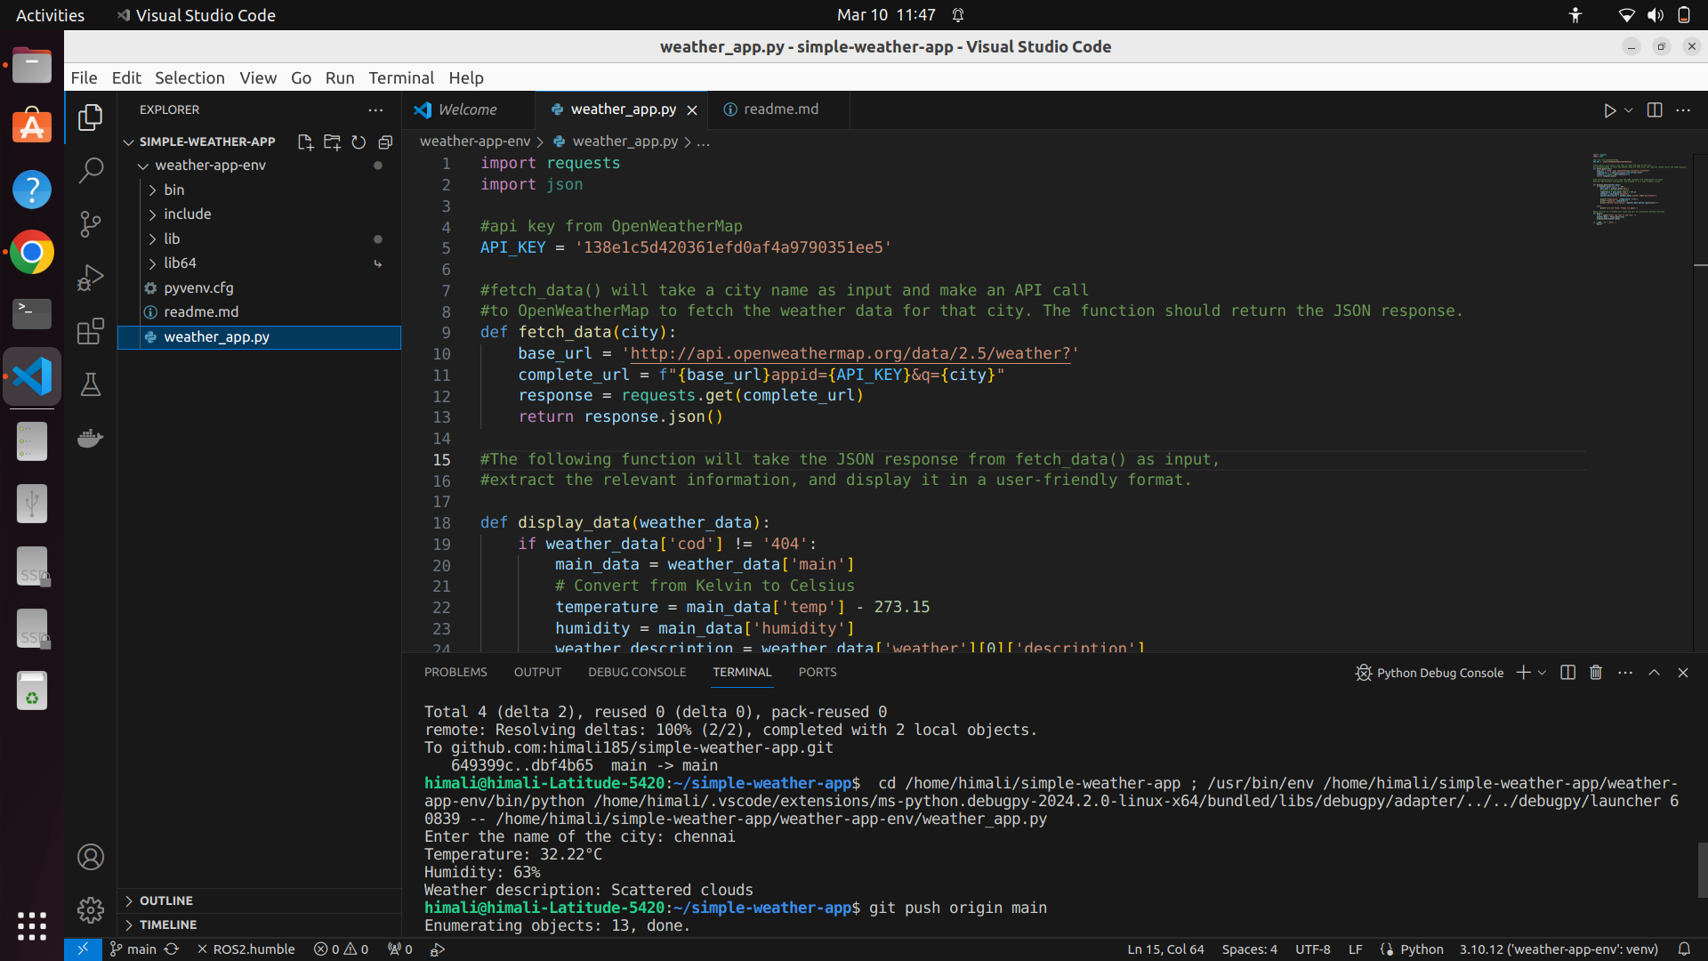Open the Terminal menu
This screenshot has height=961, width=1708.
[401, 77]
